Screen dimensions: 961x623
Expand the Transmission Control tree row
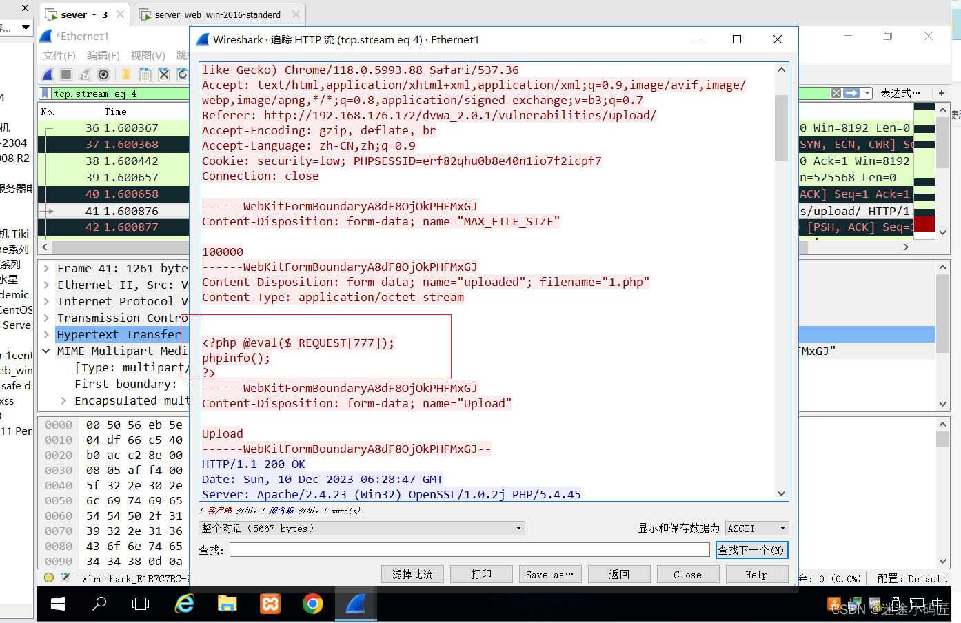click(46, 318)
